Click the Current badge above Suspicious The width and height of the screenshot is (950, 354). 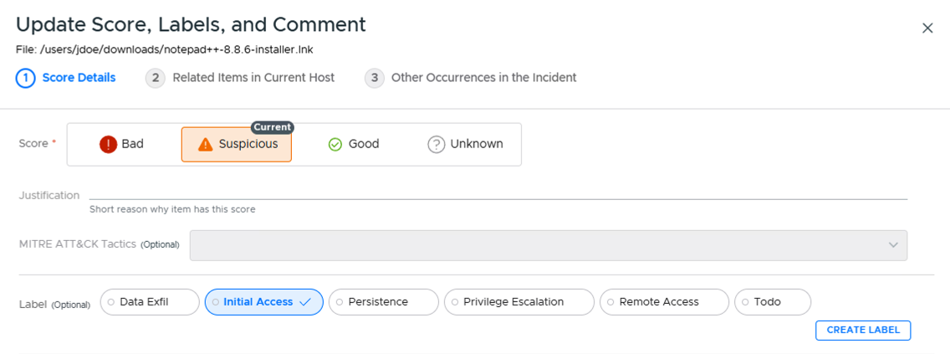(x=273, y=127)
